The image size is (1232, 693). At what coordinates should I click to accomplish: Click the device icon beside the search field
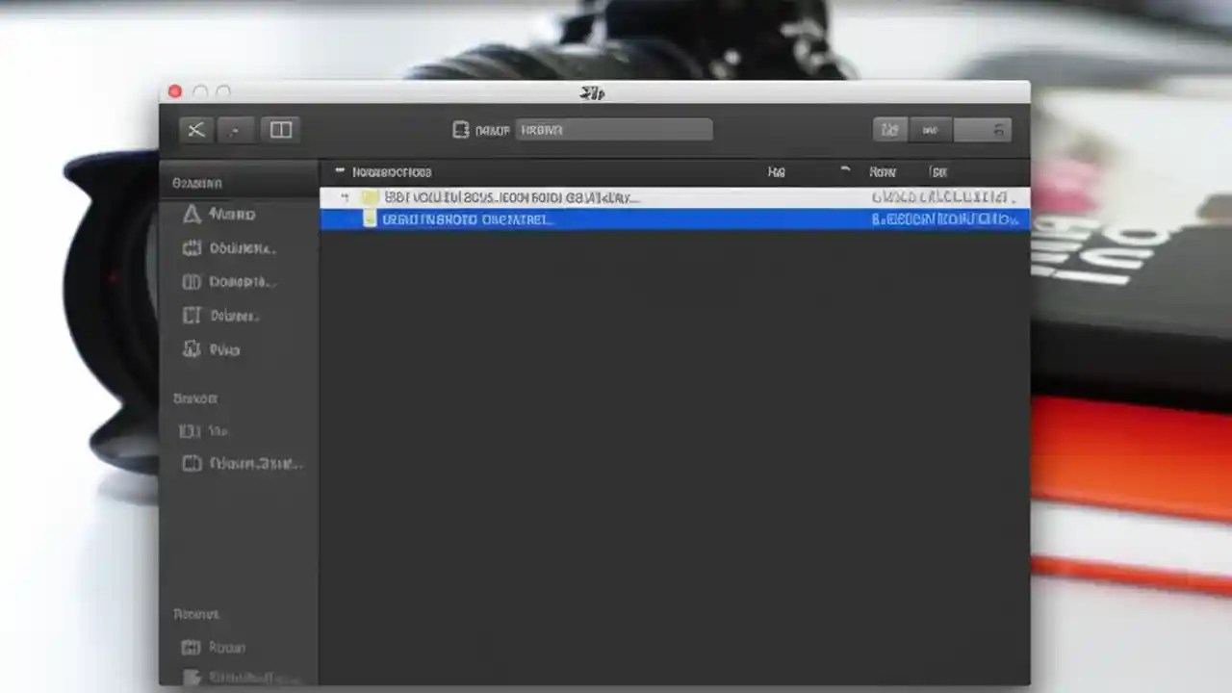coord(462,130)
